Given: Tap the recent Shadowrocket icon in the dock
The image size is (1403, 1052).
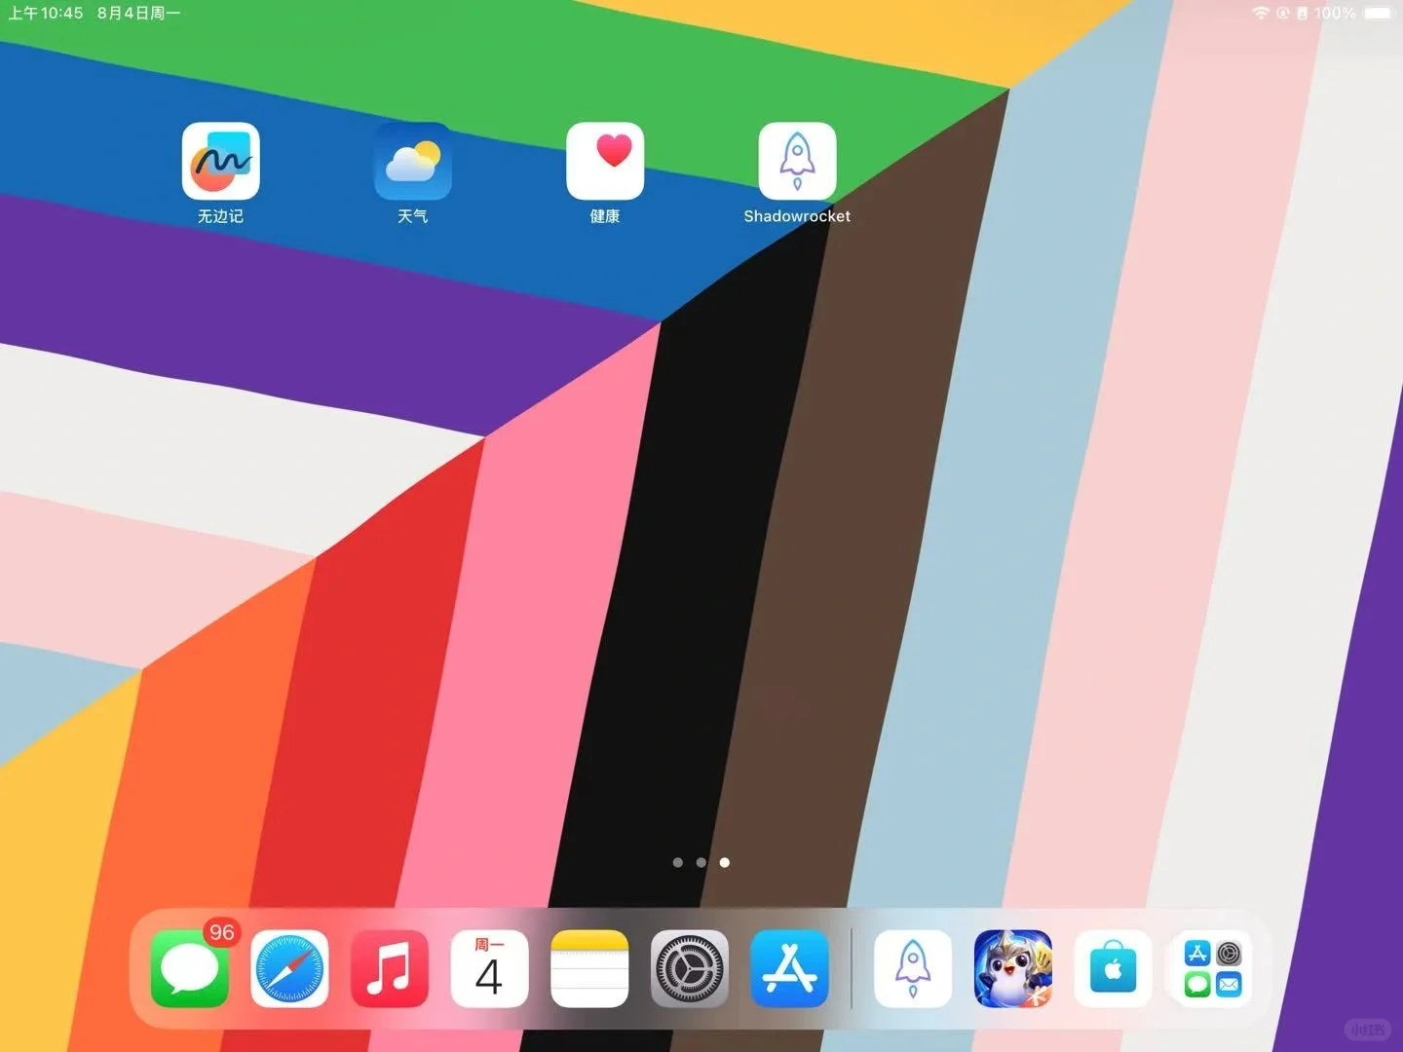Looking at the screenshot, I should [913, 969].
